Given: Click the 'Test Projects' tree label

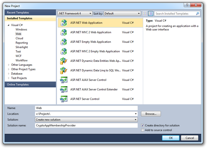Looking at the screenshot, I should click(19, 78).
